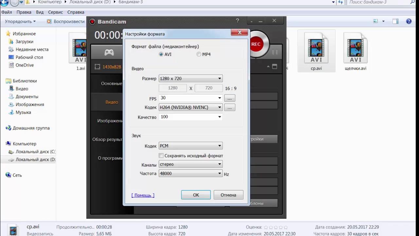Click Воспроизвести in the Explorer toolbar

(66, 21)
